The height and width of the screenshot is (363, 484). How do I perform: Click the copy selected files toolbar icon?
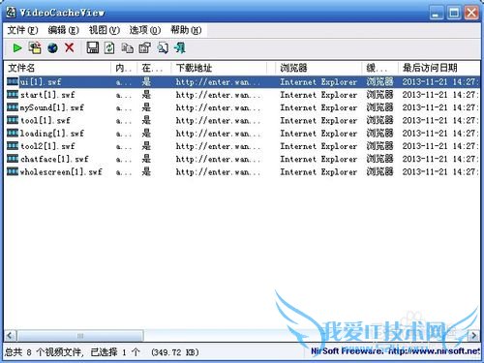(35, 48)
